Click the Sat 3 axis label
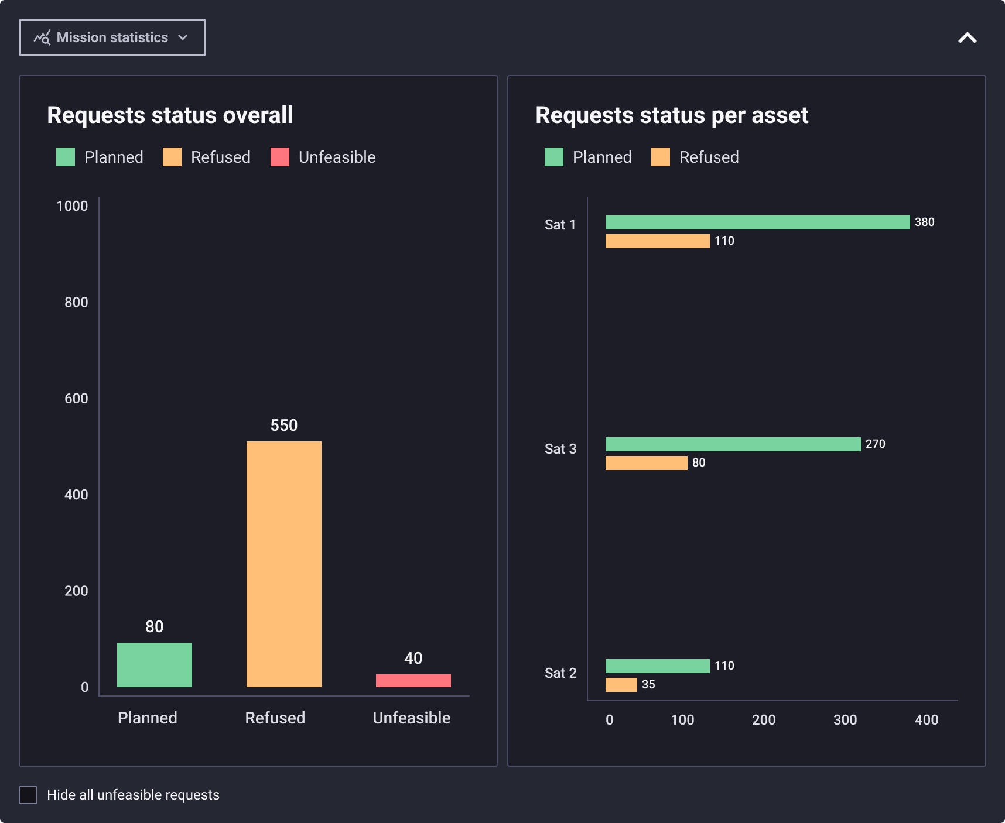 [x=560, y=449]
